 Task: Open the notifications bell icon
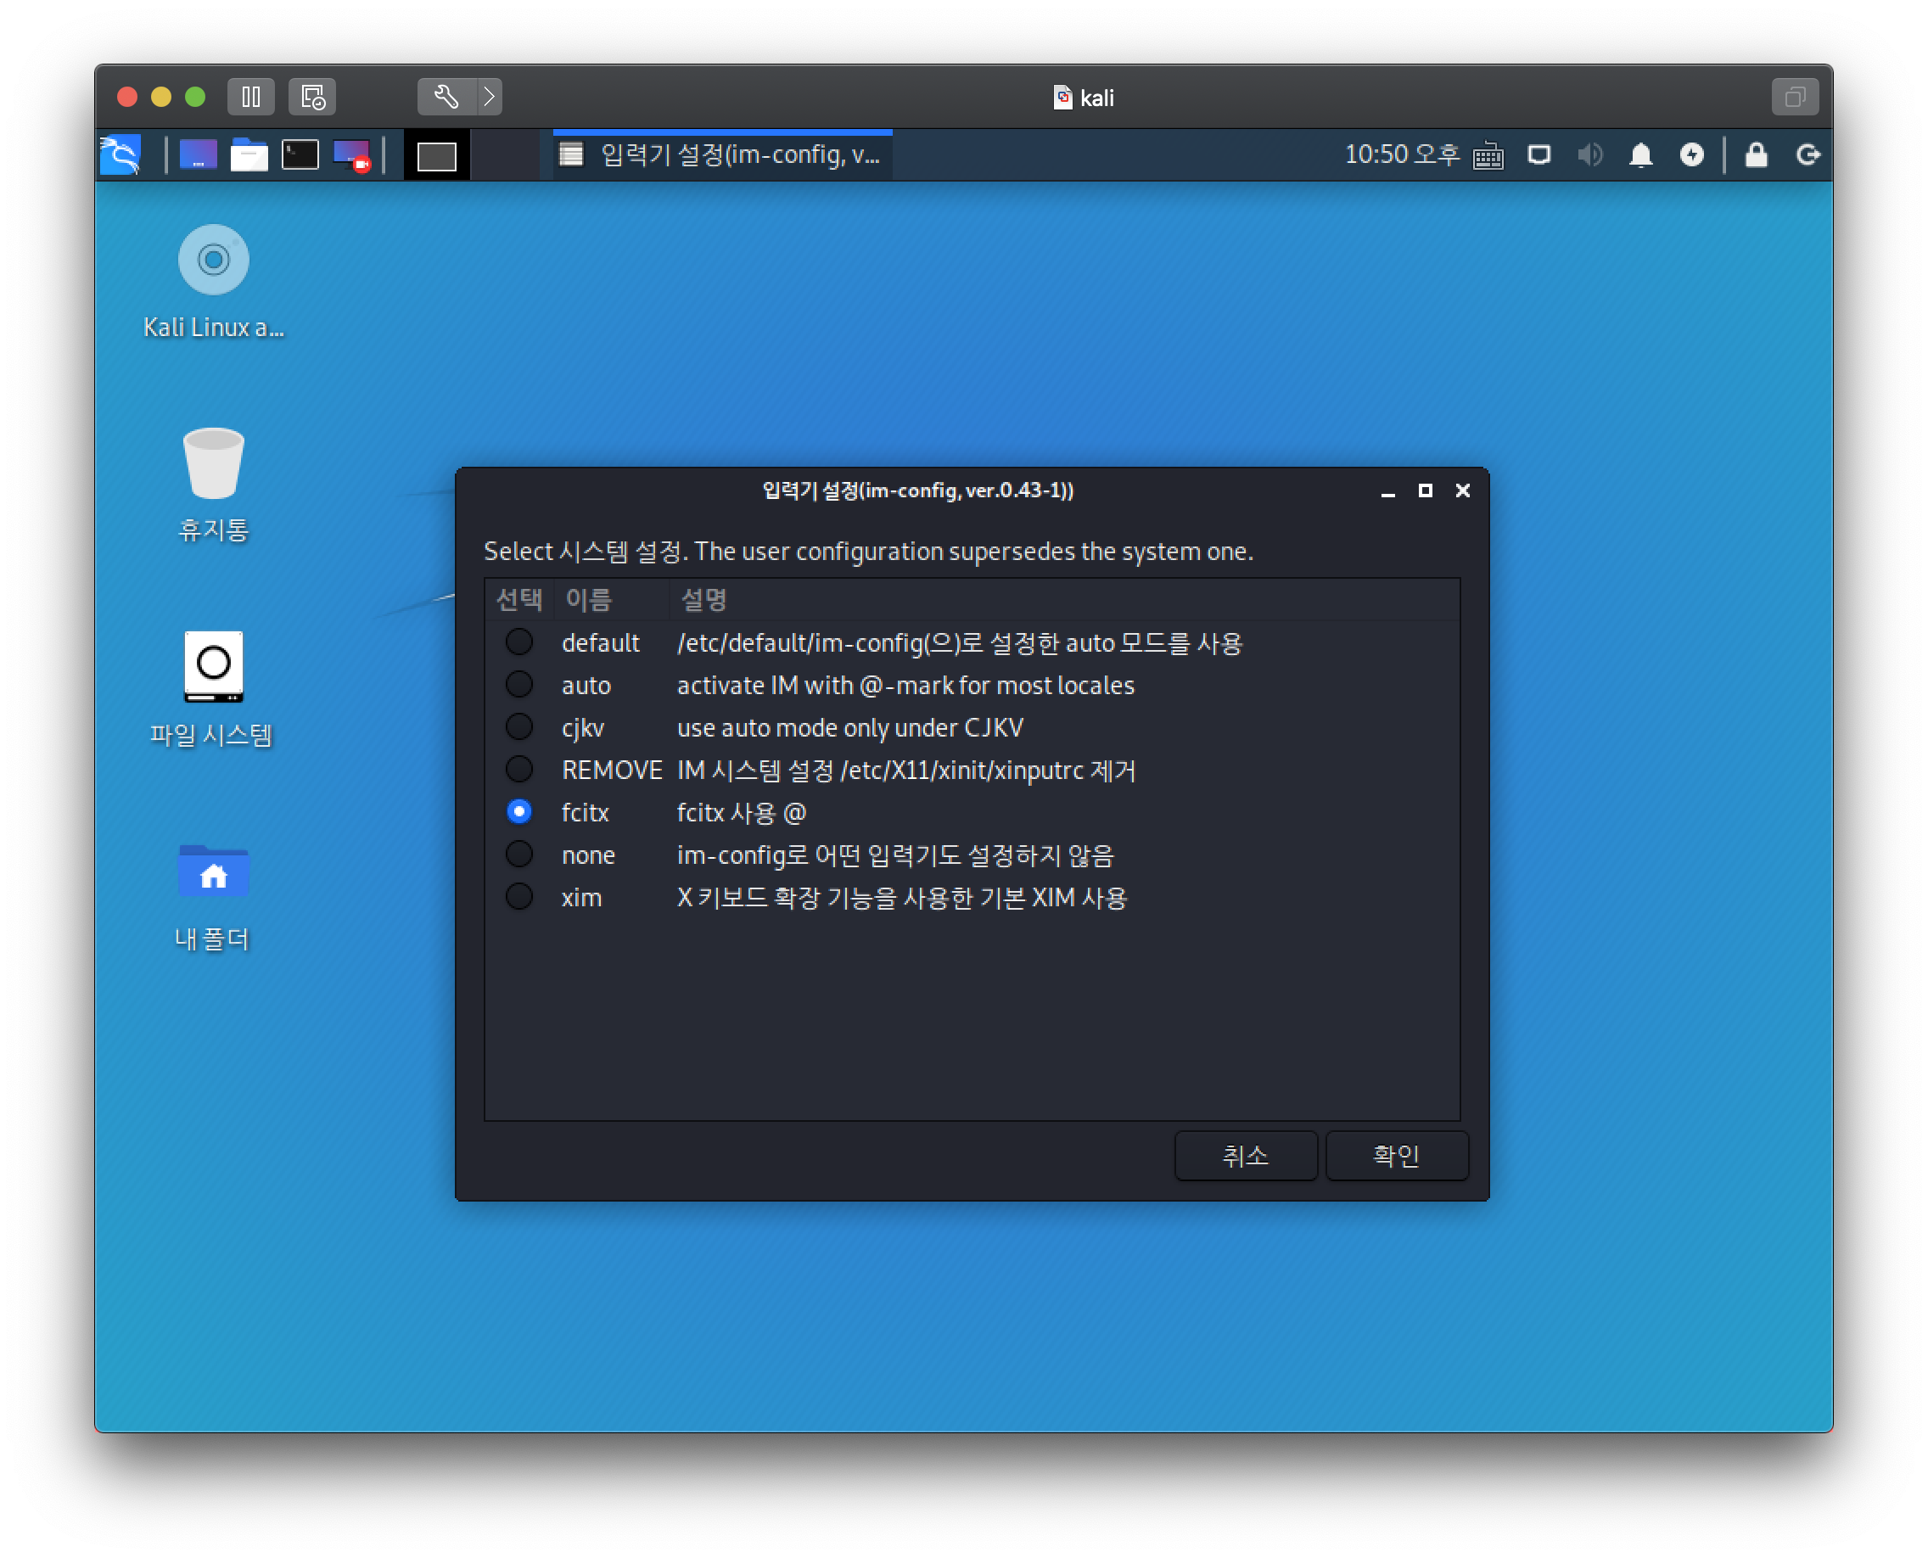(1641, 155)
